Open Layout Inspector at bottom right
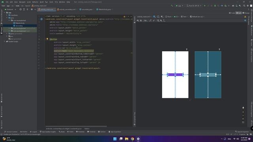This screenshot has height=142, width=253. [x=242, y=132]
